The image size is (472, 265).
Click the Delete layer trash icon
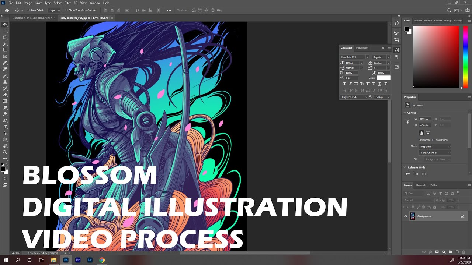[464, 252]
